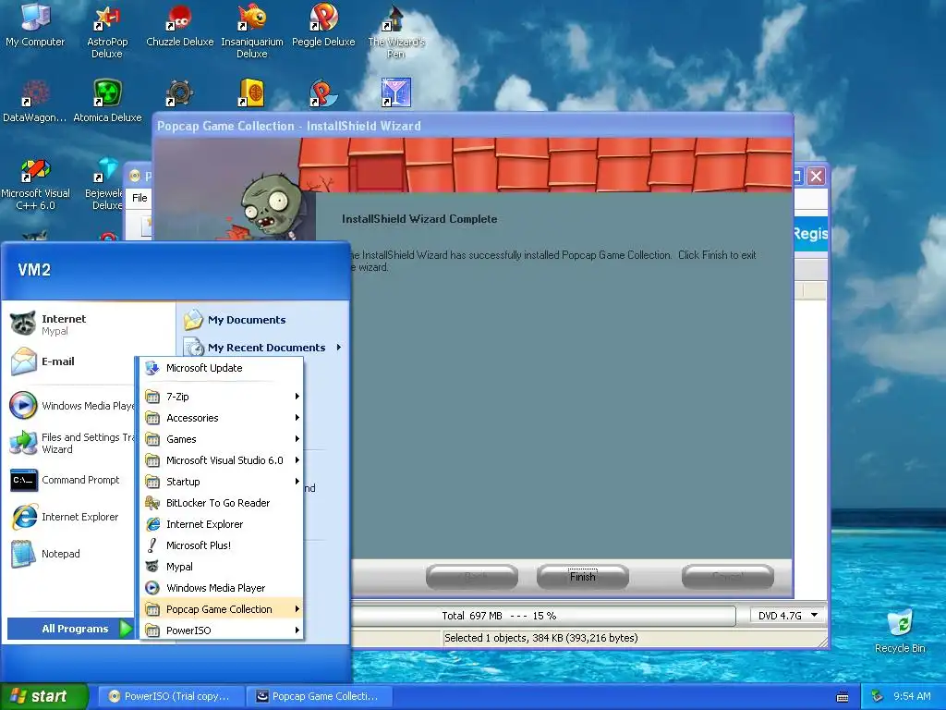
Task: Open Internet Explorer in programs list
Action: (222, 524)
